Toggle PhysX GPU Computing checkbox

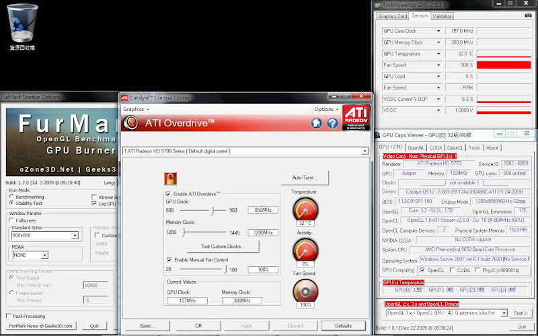[x=477, y=270]
